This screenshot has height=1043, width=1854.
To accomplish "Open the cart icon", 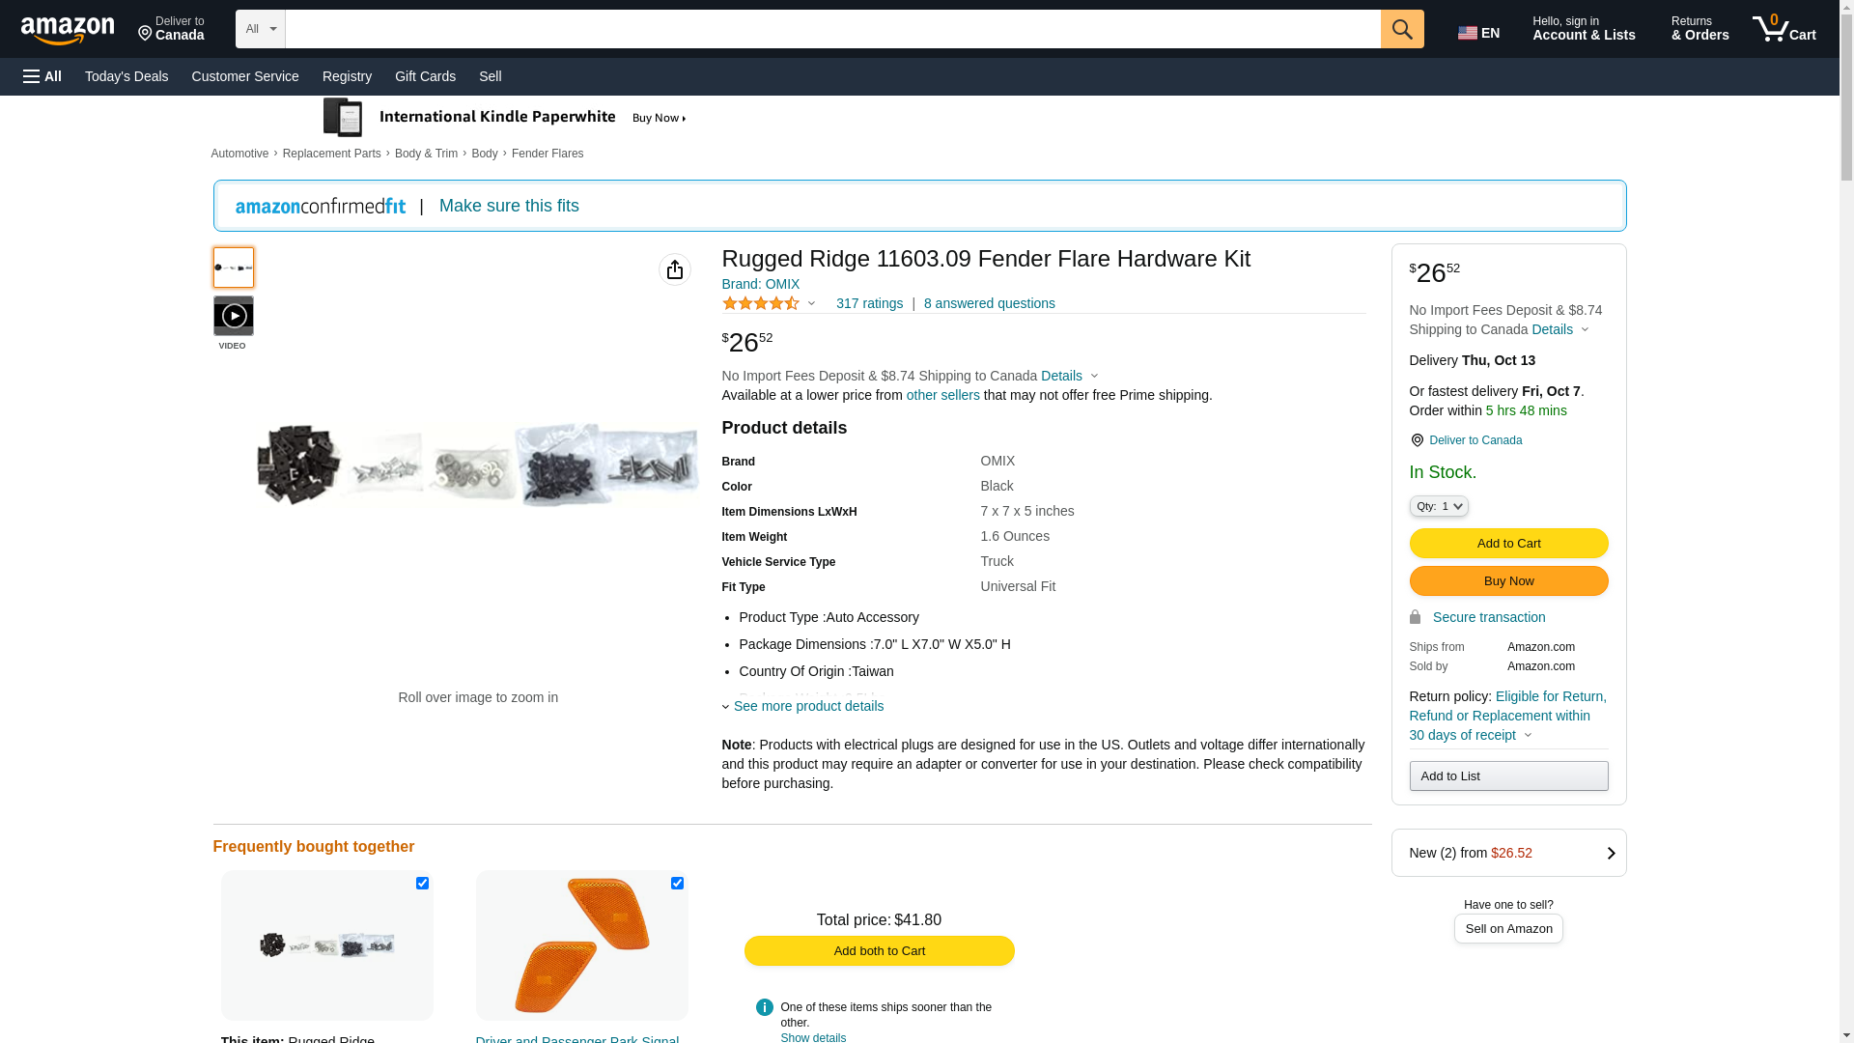I will pos(1784,29).
